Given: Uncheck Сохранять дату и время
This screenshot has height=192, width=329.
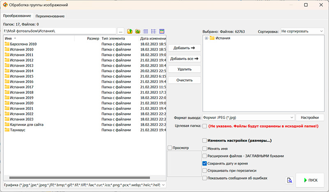Looking at the screenshot, I should 205,163.
